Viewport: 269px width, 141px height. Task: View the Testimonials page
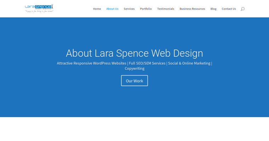click(x=166, y=9)
